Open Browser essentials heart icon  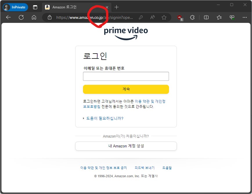tap(232, 17)
